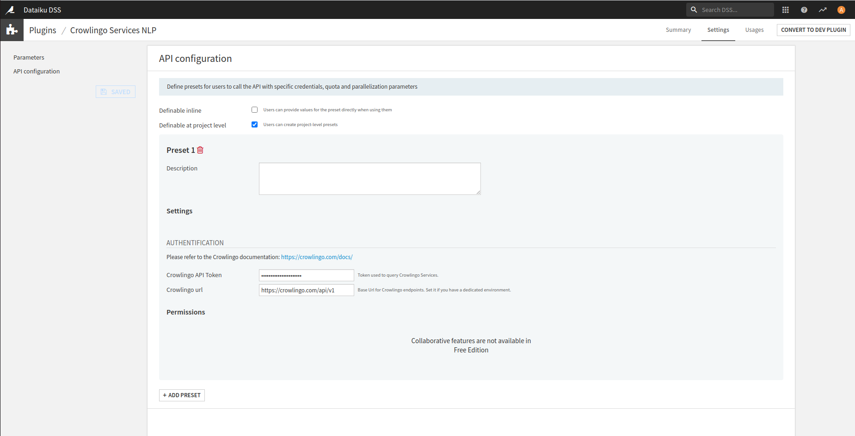Viewport: 855px width, 436px height.
Task: Open the plugins puzzle piece icon
Action: click(x=12, y=30)
